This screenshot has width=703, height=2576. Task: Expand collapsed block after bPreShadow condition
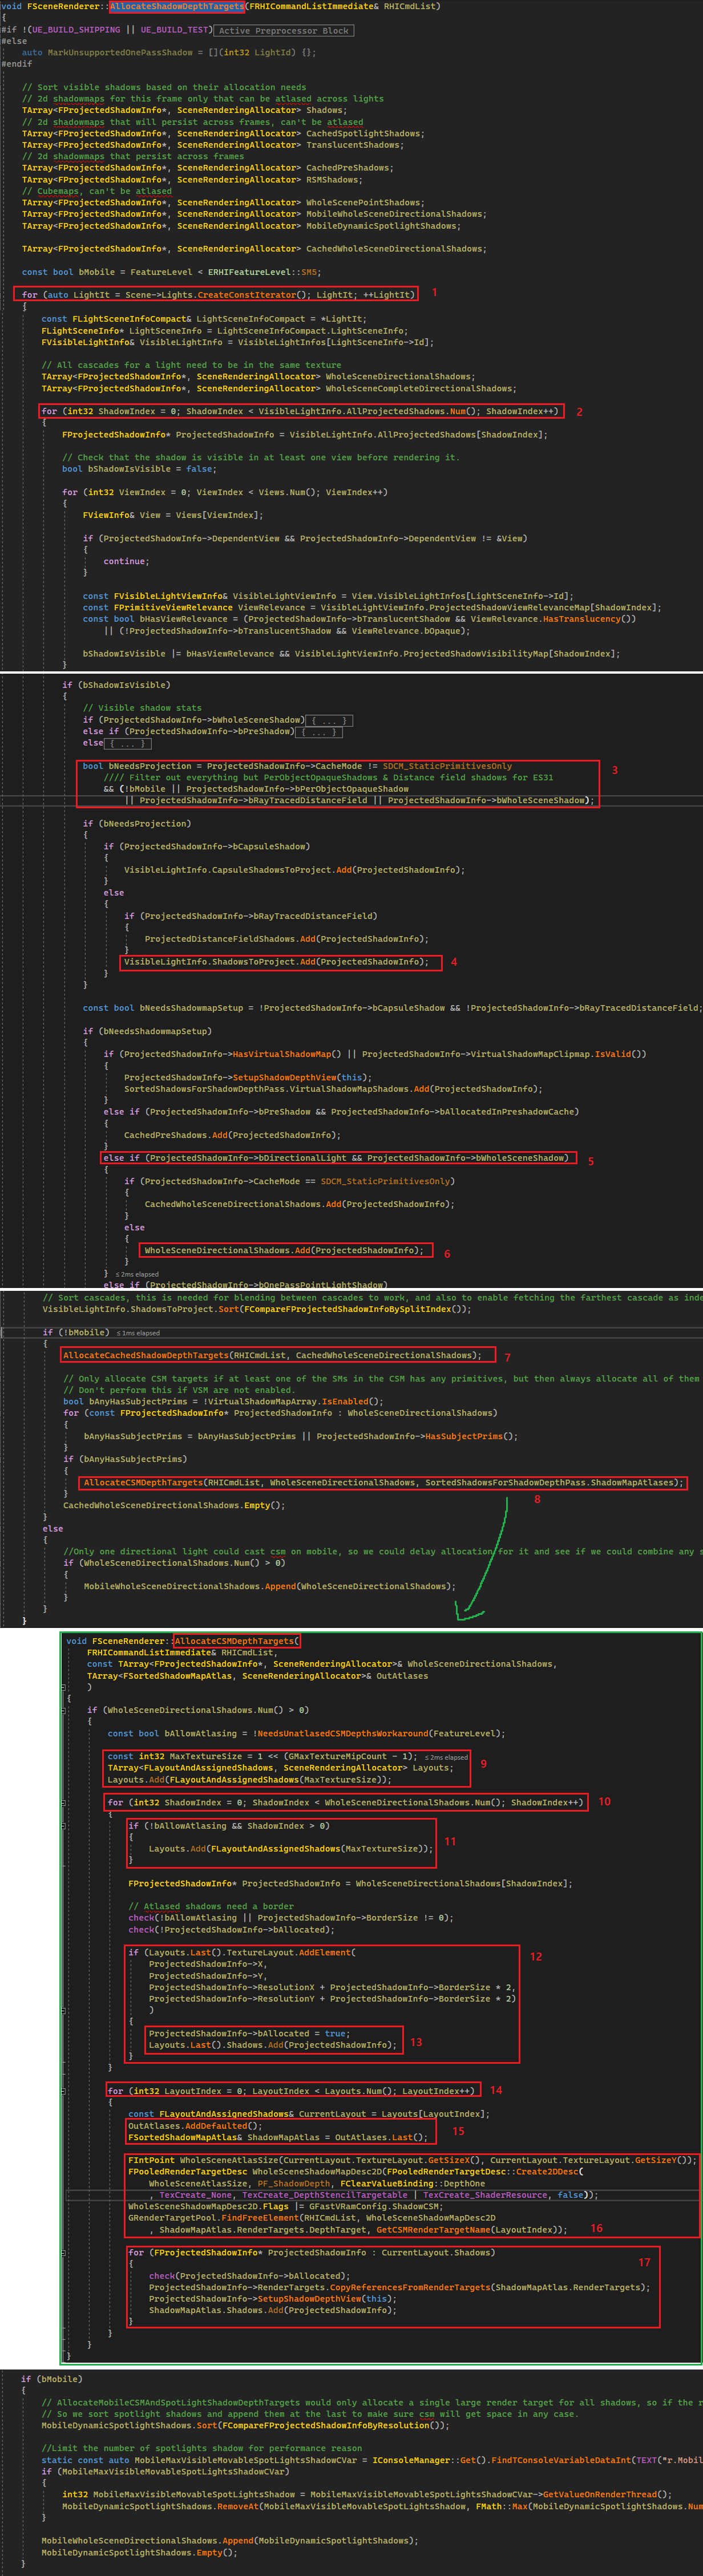pyautogui.click(x=319, y=732)
